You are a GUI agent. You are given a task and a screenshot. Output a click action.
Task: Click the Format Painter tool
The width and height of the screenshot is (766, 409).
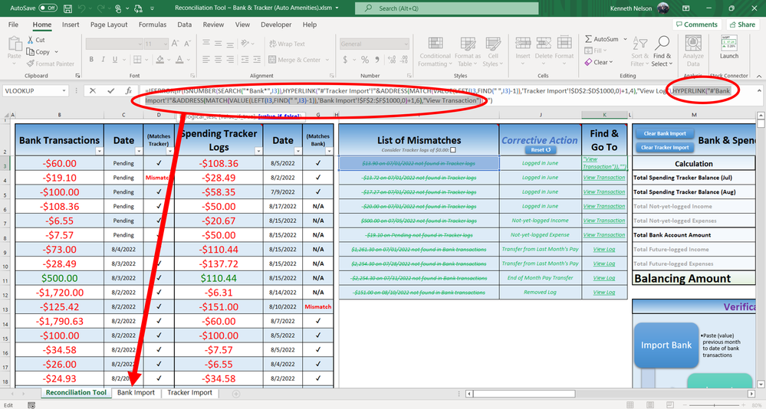[51, 64]
